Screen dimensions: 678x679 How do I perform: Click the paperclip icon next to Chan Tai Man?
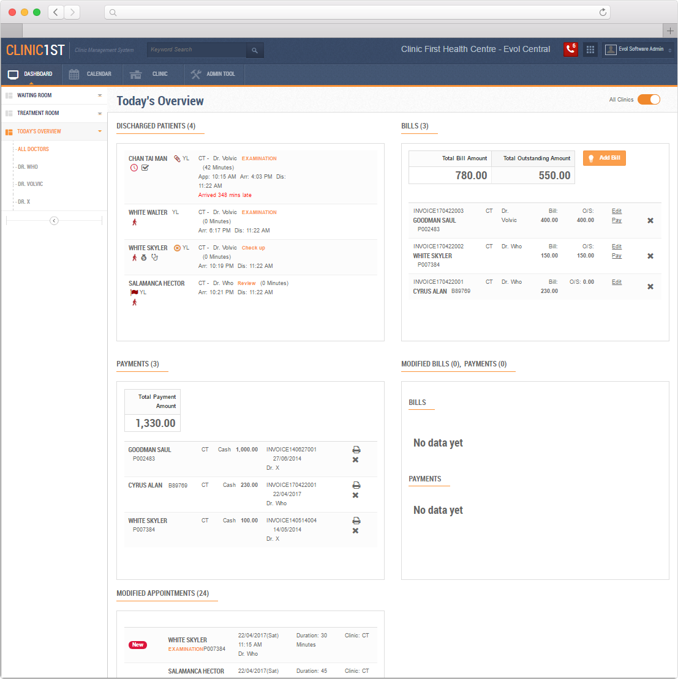[176, 158]
